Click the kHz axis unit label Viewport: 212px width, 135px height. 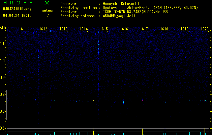3,27
